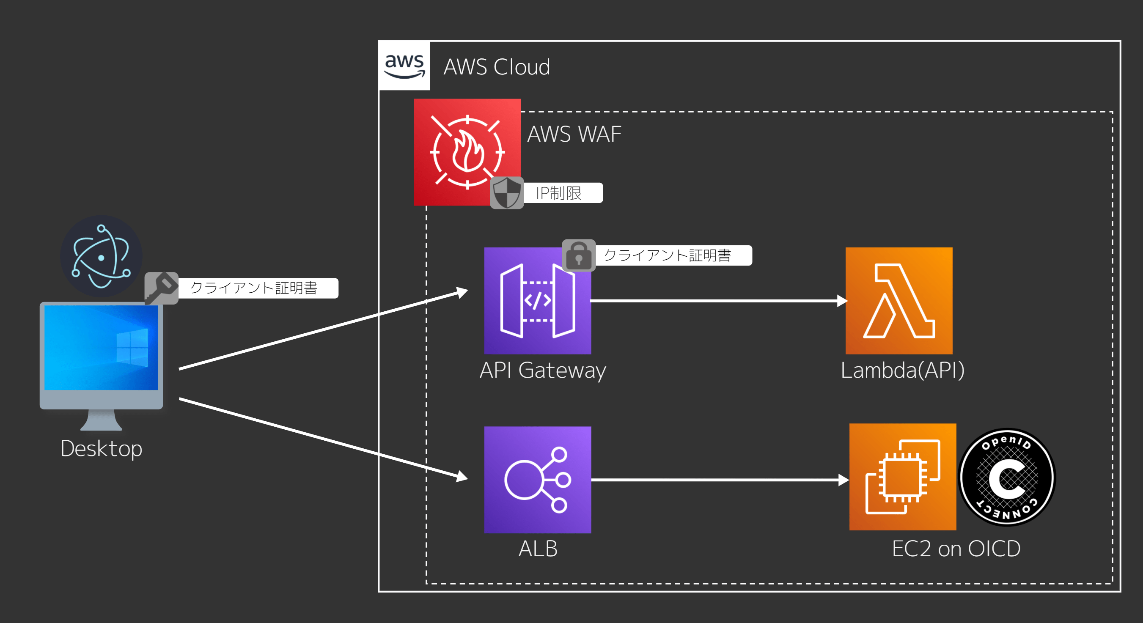
Task: Select the API Gateway caption
Action: pyautogui.click(x=543, y=370)
